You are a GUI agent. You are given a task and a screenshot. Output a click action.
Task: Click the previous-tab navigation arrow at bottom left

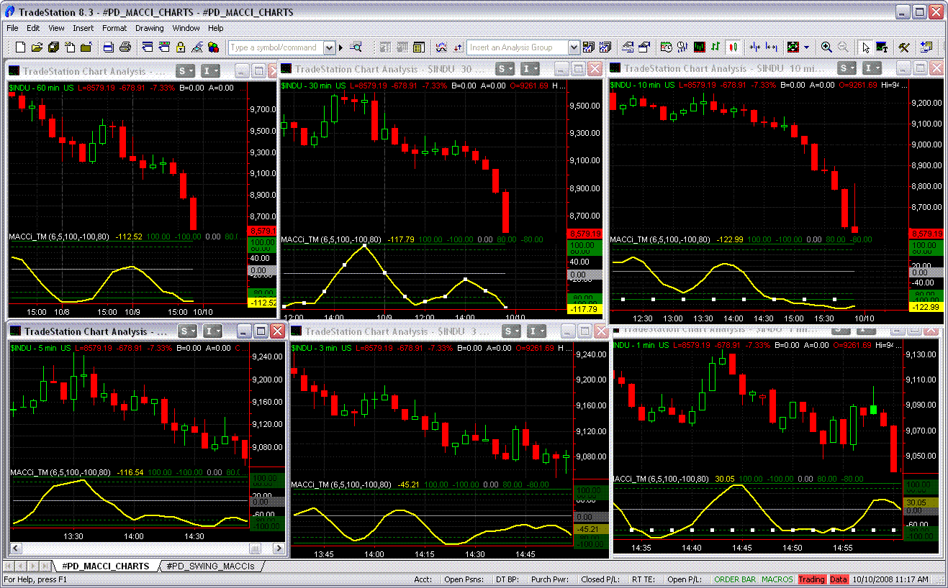tap(21, 566)
